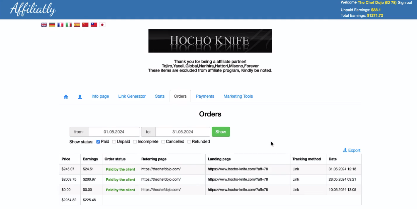Click Paid by the client in $245.07 row
This screenshot has width=417, height=209.
(121, 170)
